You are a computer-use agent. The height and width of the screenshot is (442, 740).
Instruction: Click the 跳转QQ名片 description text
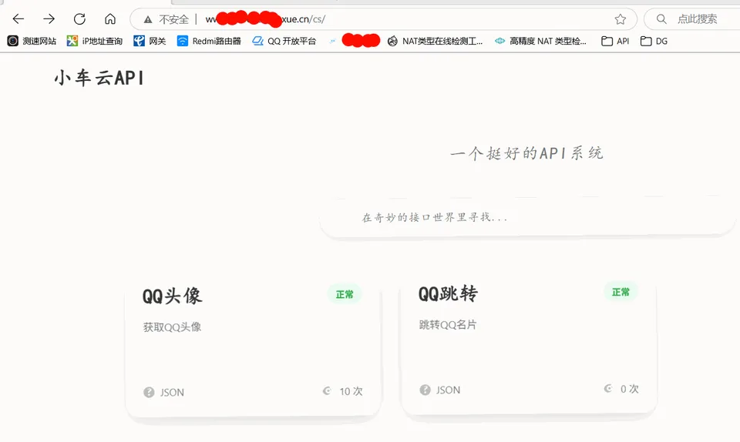tap(448, 325)
